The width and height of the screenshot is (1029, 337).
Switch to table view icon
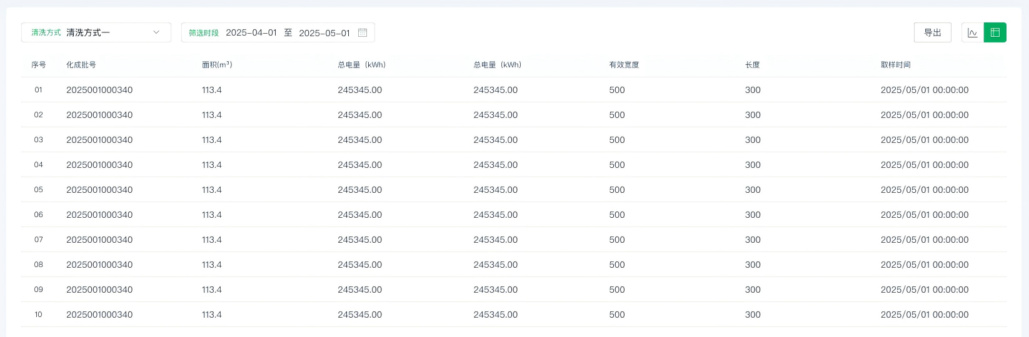point(995,32)
